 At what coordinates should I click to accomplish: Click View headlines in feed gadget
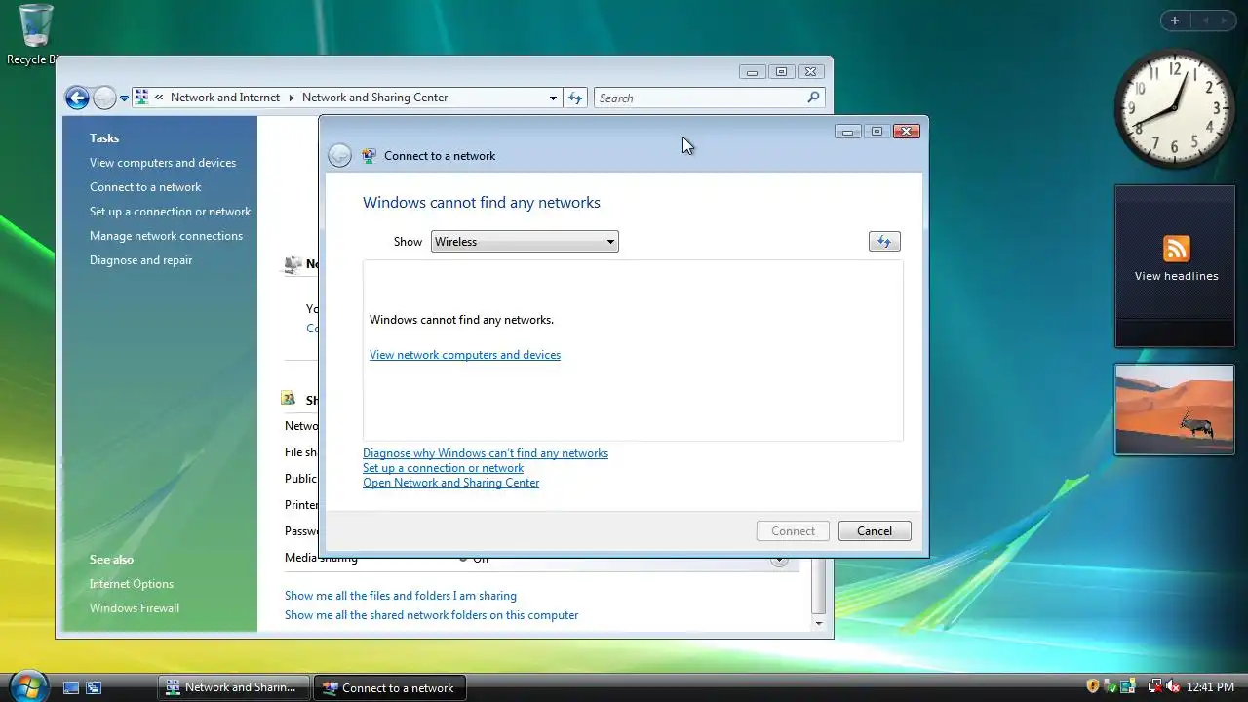point(1176,276)
